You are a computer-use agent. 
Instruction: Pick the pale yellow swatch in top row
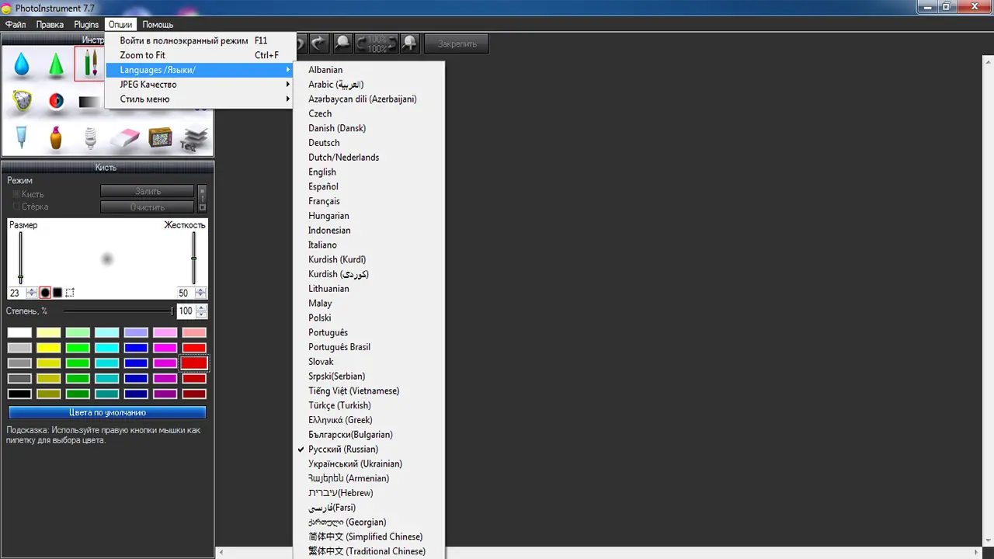(49, 333)
